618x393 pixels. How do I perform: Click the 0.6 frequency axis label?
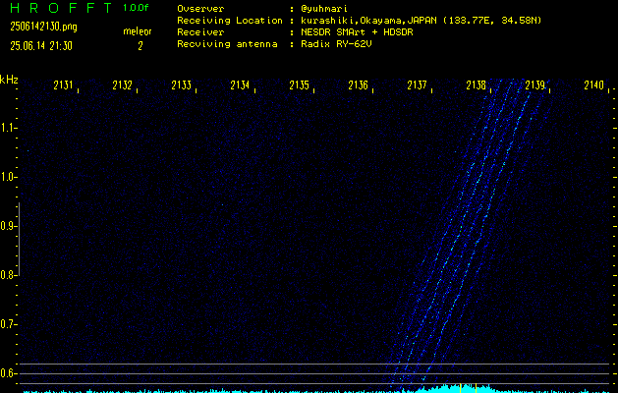(7, 373)
